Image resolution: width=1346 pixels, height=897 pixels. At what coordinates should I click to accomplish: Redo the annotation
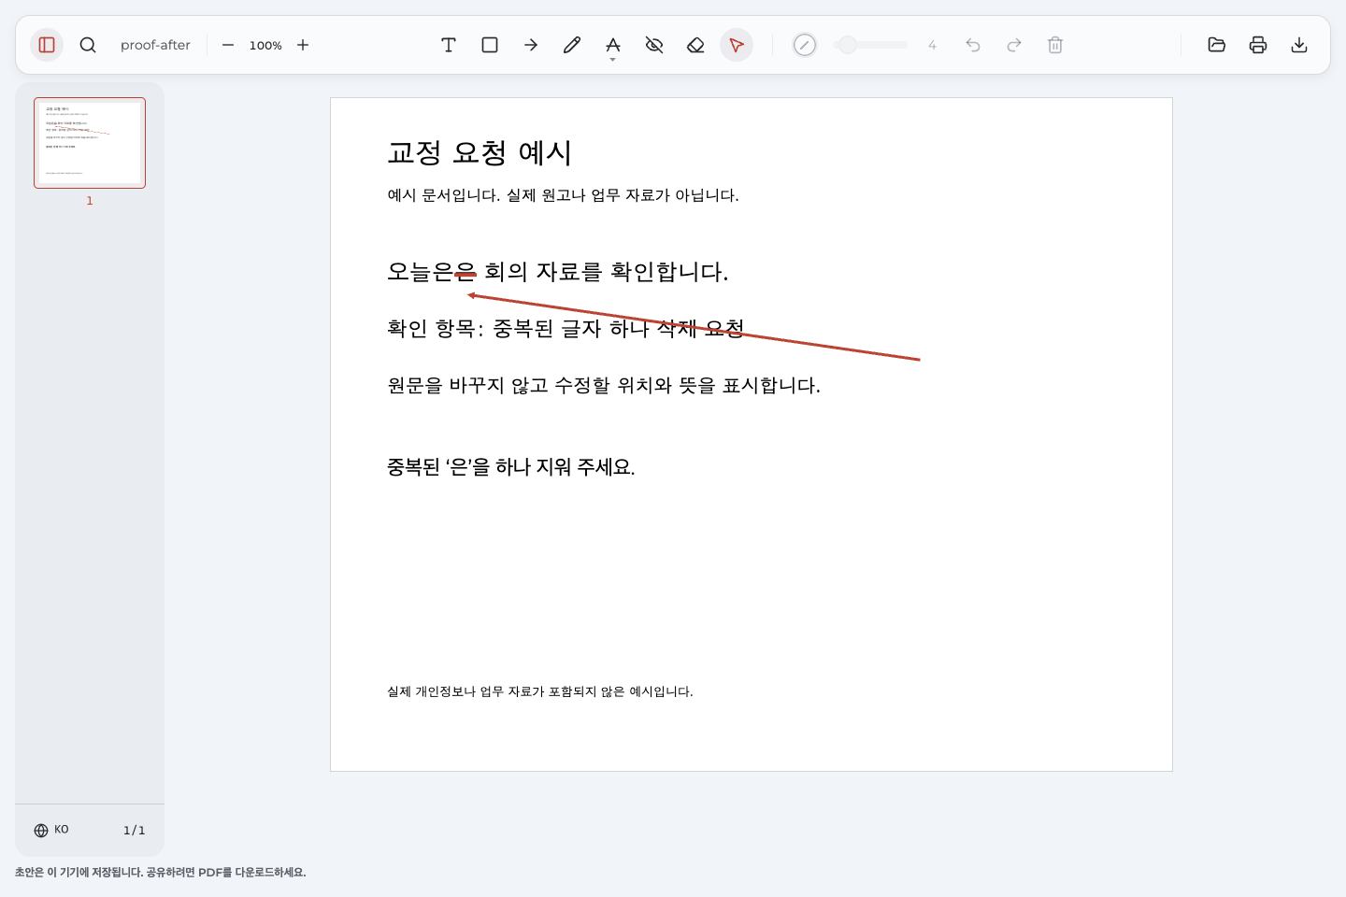tap(1014, 45)
